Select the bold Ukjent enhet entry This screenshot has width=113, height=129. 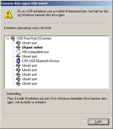32,47
